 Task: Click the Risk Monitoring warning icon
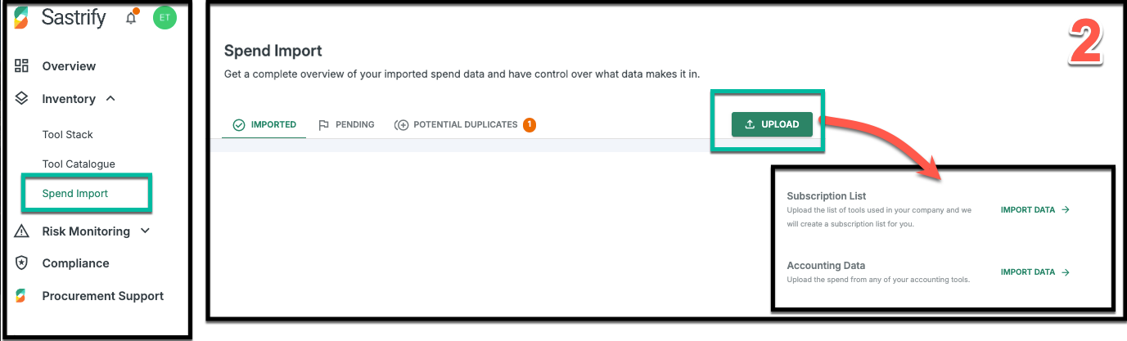click(x=22, y=231)
